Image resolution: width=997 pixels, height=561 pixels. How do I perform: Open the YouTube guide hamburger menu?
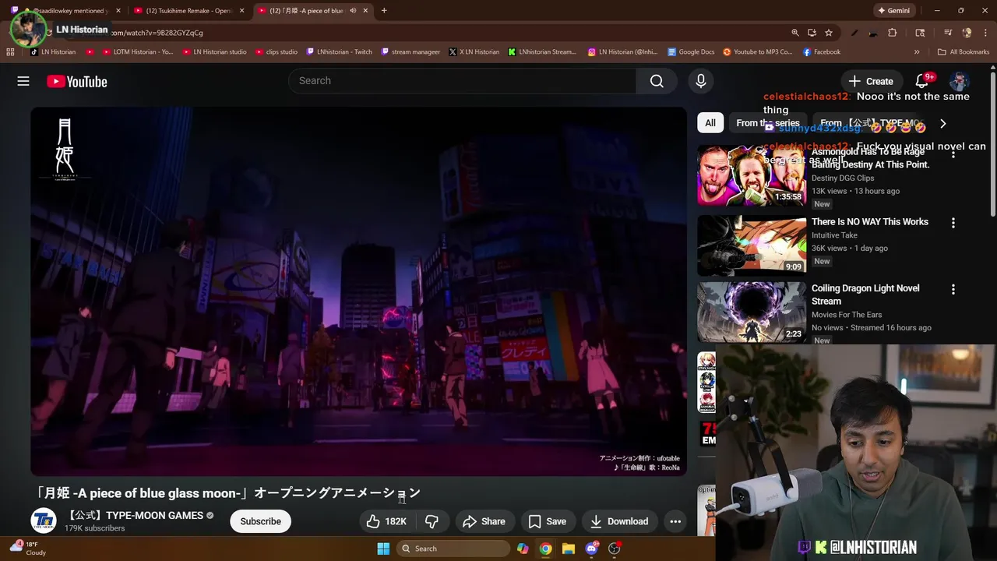23,81
